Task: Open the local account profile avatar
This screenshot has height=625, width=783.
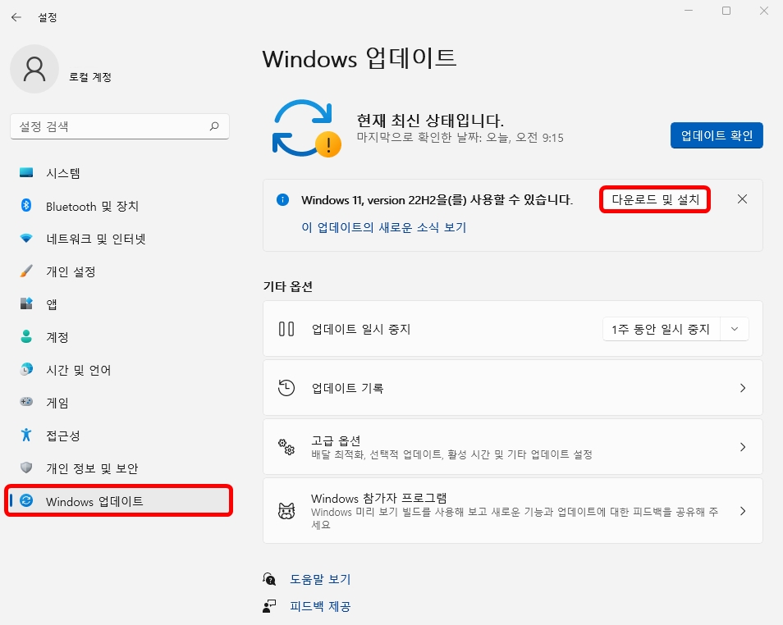Action: coord(34,69)
